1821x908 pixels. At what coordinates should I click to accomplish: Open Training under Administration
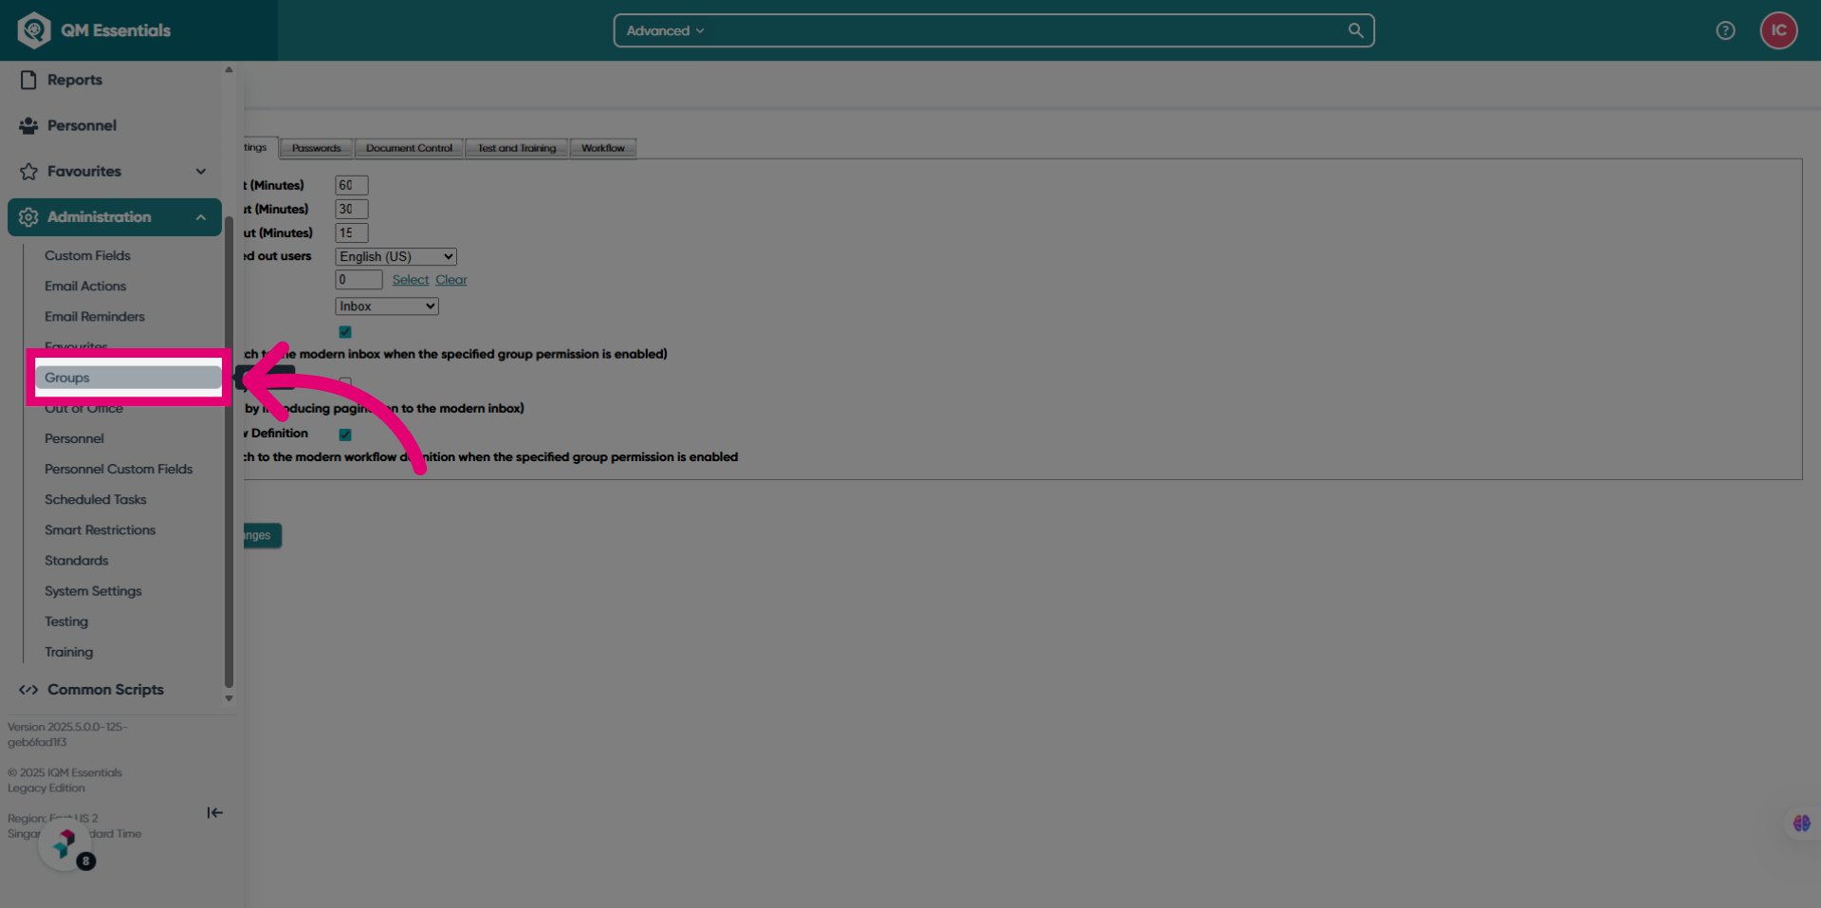click(x=69, y=652)
